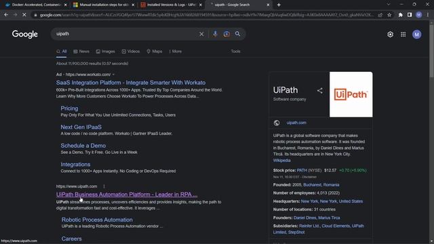The width and height of the screenshot is (434, 244).
Task: Open the Google apps grid
Action: point(403,35)
